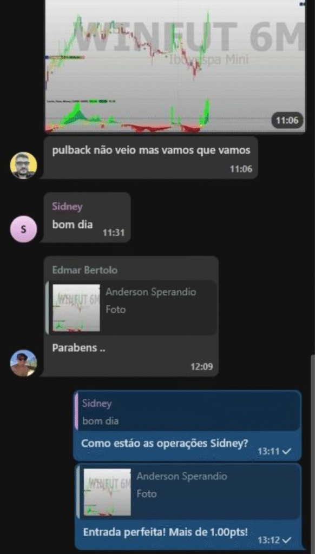Select the pulback não veio message
Viewport: 315px width, 554px height.
click(151, 157)
